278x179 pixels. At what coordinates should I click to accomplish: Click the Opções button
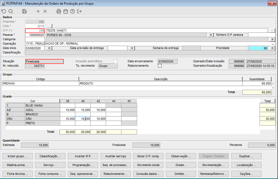pos(246,174)
